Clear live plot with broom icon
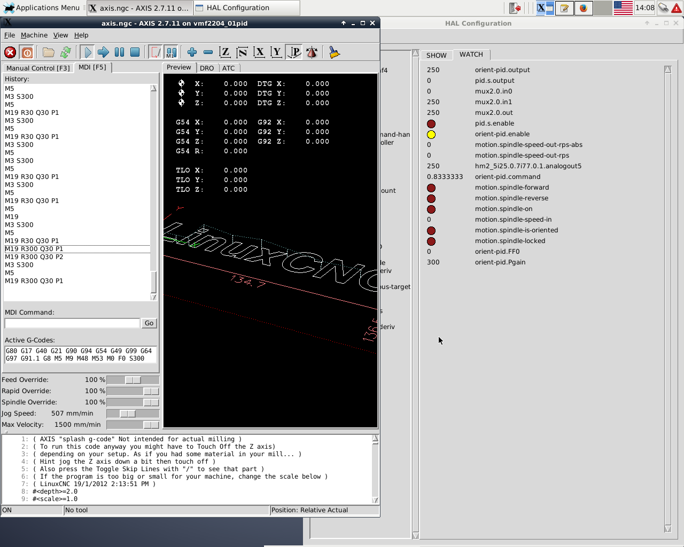684x547 pixels. coord(335,52)
